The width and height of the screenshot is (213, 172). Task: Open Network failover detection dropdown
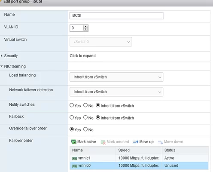(x=116, y=92)
